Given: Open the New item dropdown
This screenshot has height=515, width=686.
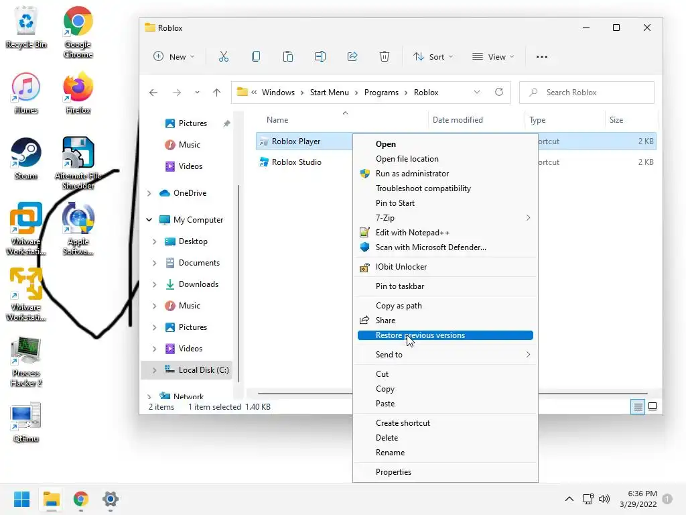Looking at the screenshot, I should coord(174,56).
